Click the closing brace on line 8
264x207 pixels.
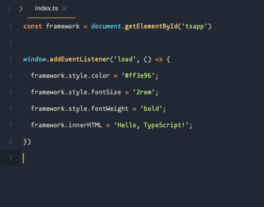(25, 142)
